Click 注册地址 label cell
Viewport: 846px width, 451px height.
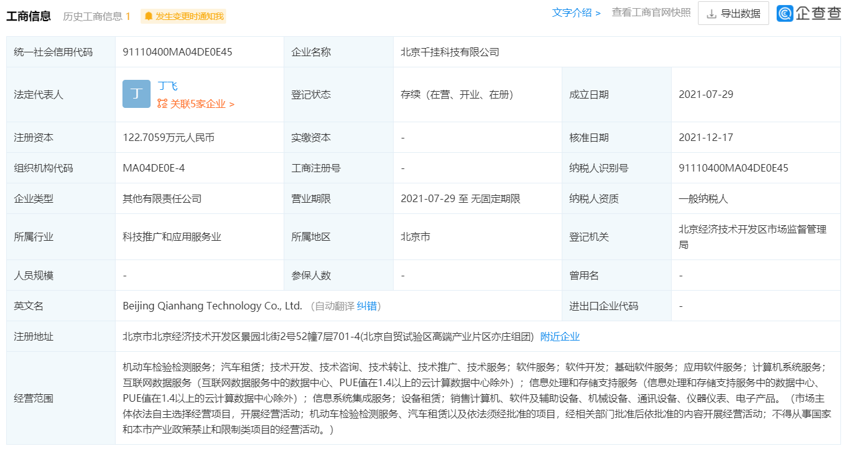[61, 337]
